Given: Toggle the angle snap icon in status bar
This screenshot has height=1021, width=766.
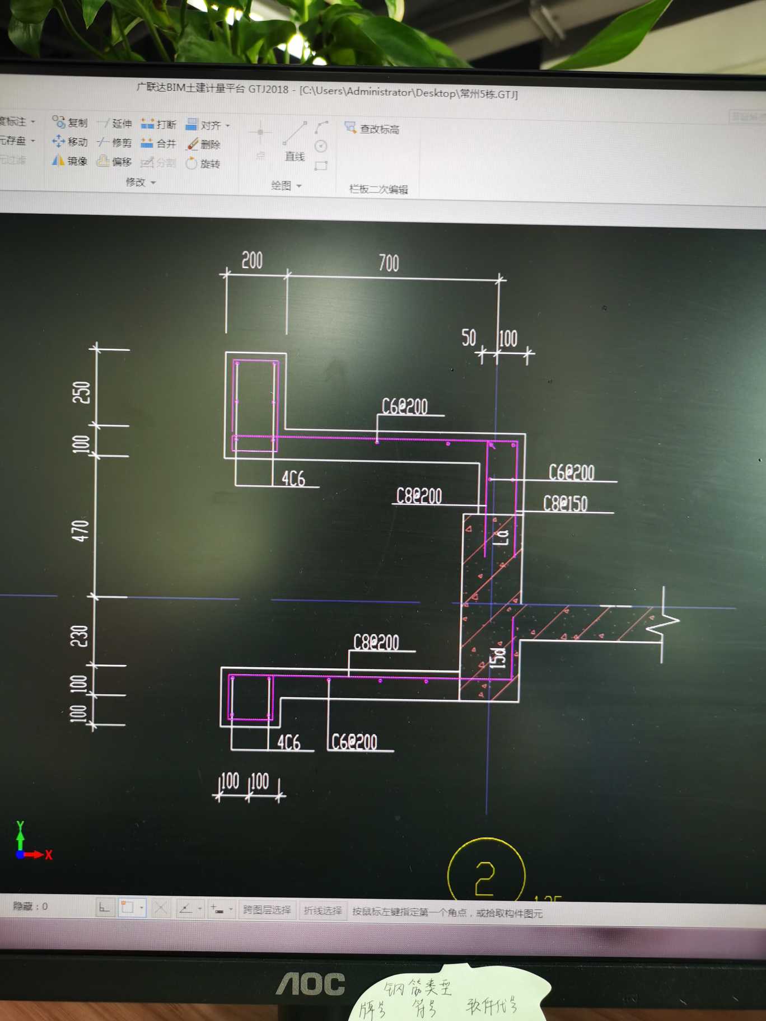Looking at the screenshot, I should coord(185,909).
